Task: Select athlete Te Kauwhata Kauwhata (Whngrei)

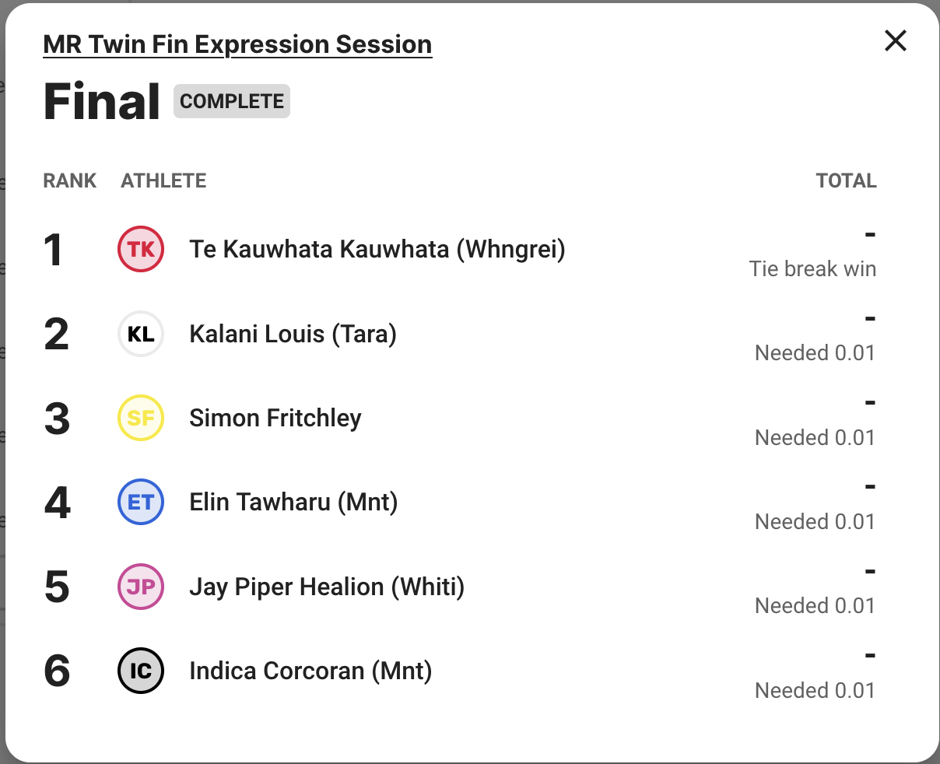Action: [x=377, y=250]
